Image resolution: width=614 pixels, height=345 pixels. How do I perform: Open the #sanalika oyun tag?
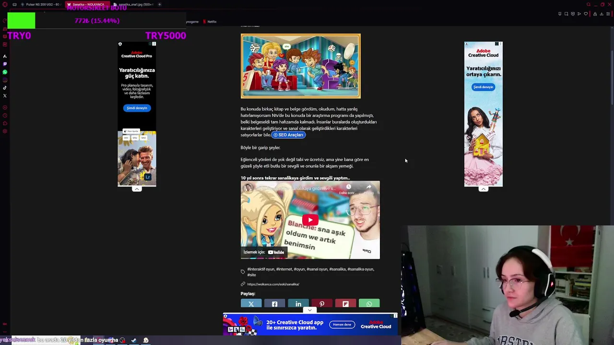coord(360,269)
